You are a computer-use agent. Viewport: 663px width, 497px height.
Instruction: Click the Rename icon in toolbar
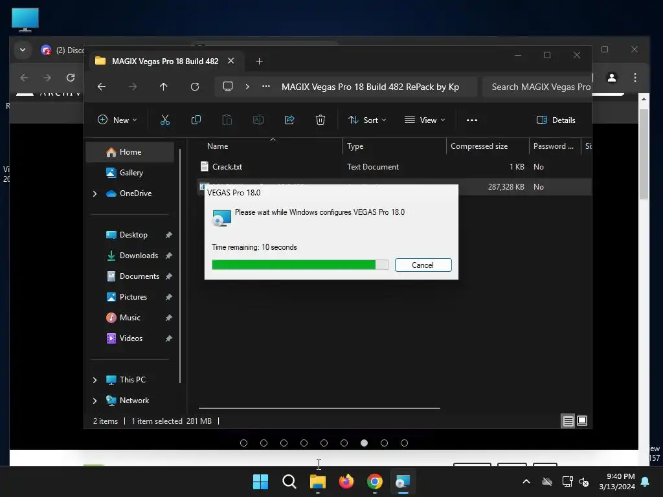pos(258,120)
